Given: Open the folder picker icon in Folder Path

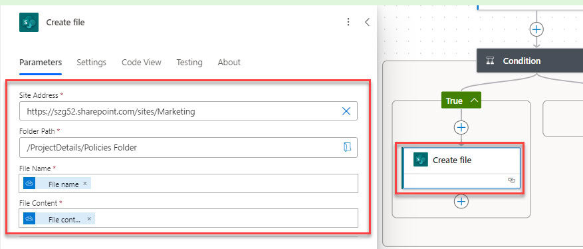Looking at the screenshot, I should [x=347, y=147].
